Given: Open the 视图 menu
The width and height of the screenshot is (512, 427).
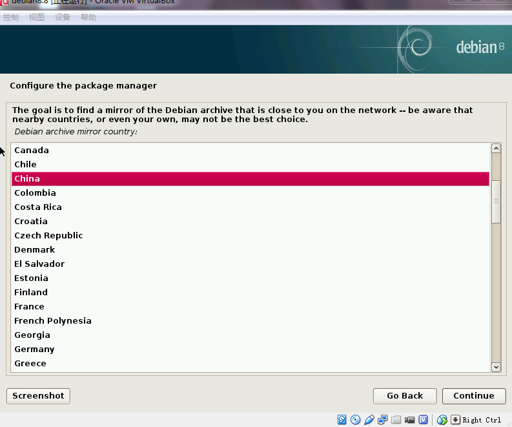Looking at the screenshot, I should point(37,17).
